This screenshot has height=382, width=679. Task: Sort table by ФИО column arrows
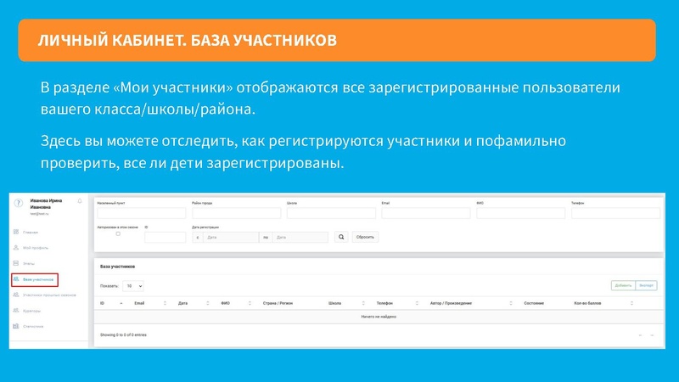(x=250, y=303)
